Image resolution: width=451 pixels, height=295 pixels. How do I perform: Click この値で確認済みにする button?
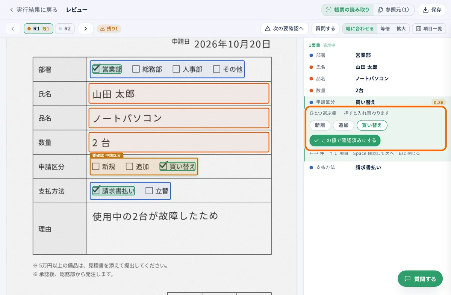click(x=345, y=141)
